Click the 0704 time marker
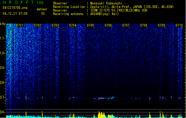Viewport: 186px width, 118px height. tap(73, 25)
